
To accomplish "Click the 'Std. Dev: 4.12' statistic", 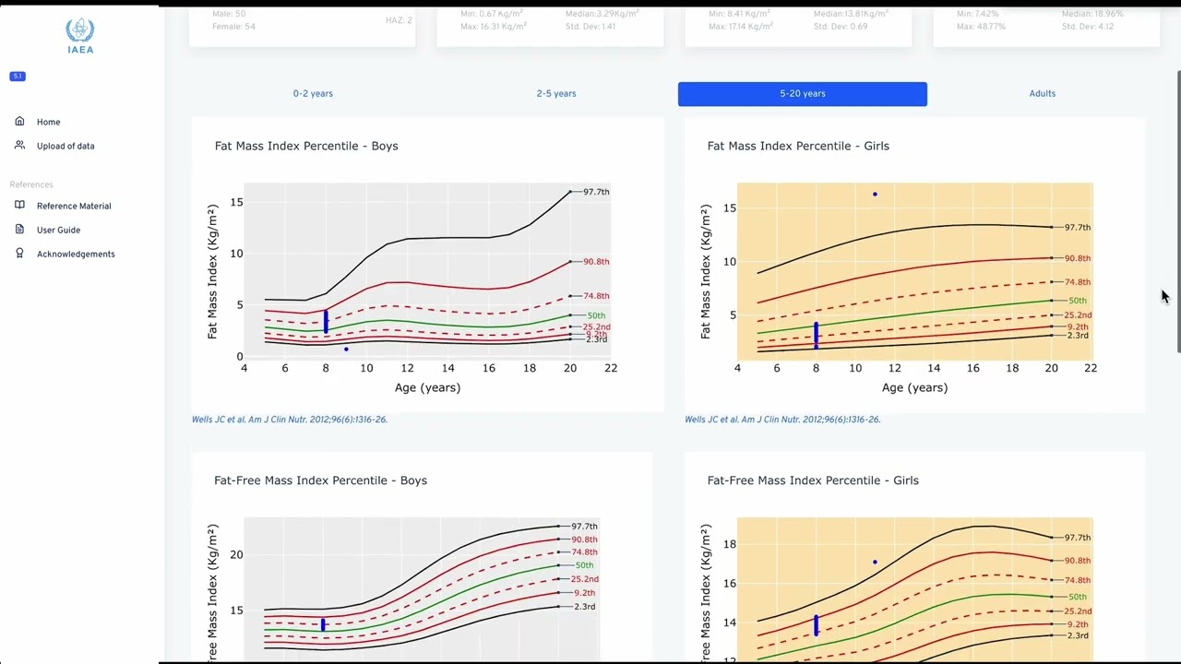I will 1088,27.
